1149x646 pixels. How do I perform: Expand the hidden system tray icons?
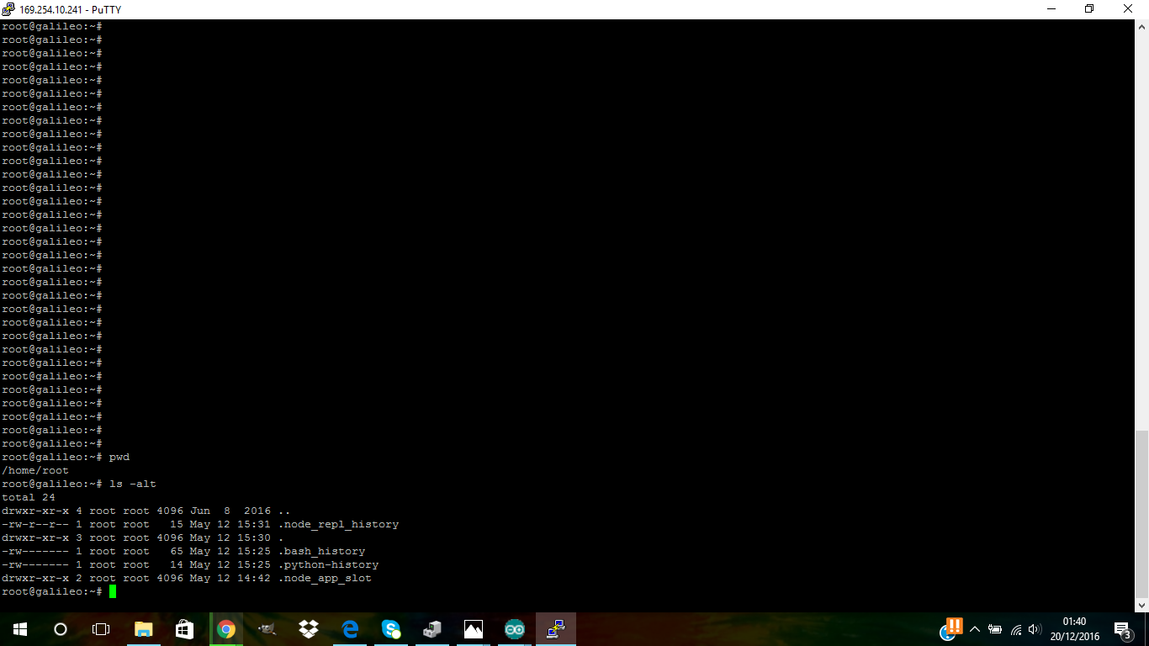tap(975, 629)
